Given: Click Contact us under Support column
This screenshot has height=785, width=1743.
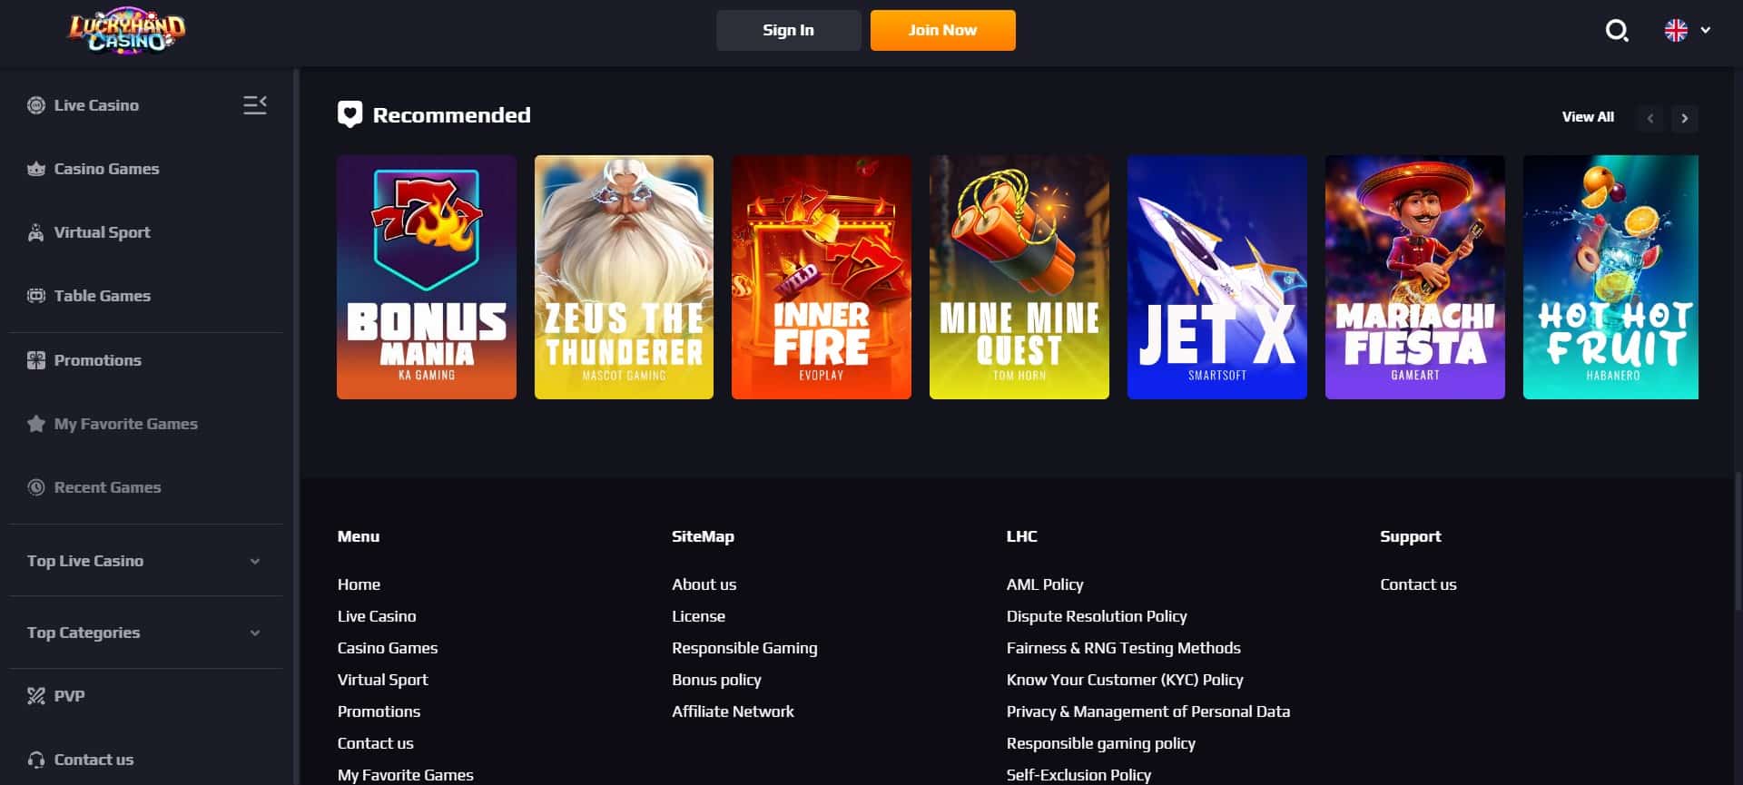Looking at the screenshot, I should [x=1418, y=584].
